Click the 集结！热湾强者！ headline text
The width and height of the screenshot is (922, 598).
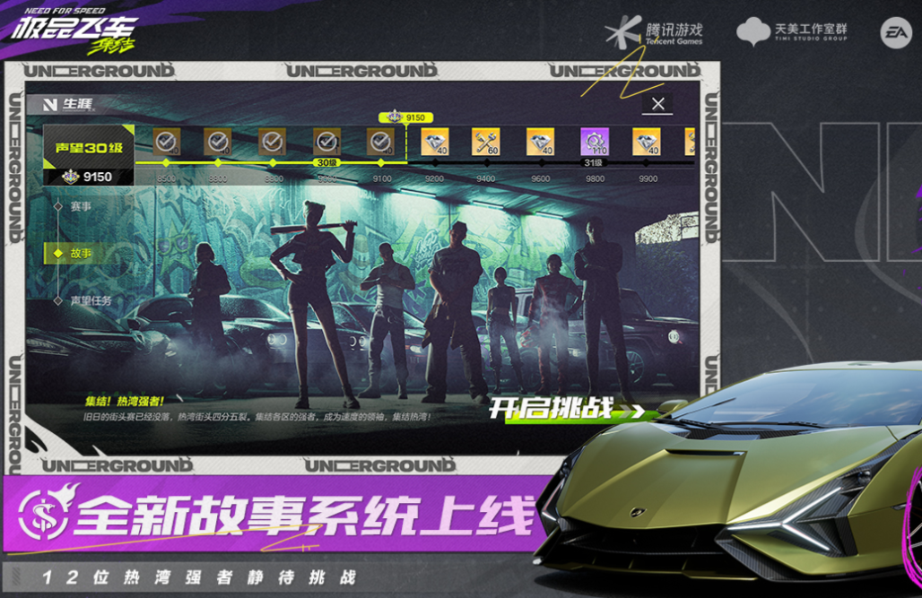124,401
